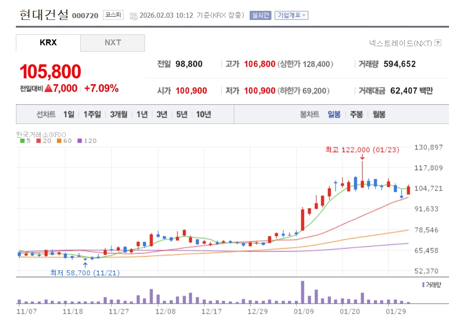Viewport: 449px width, 325px height.
Task: Click the purple 120-day moving average swatch
Action: (x=80, y=141)
